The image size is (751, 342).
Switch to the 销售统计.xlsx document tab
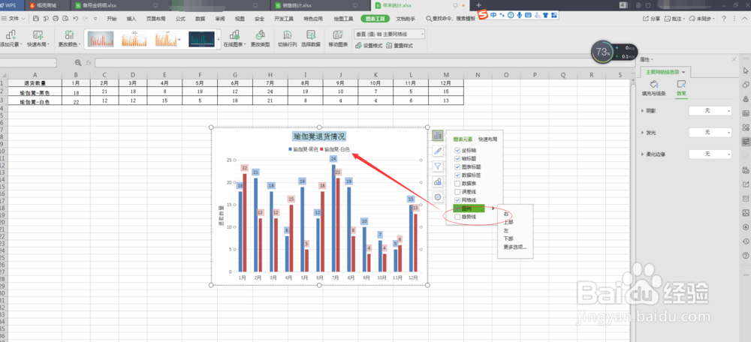coord(297,5)
